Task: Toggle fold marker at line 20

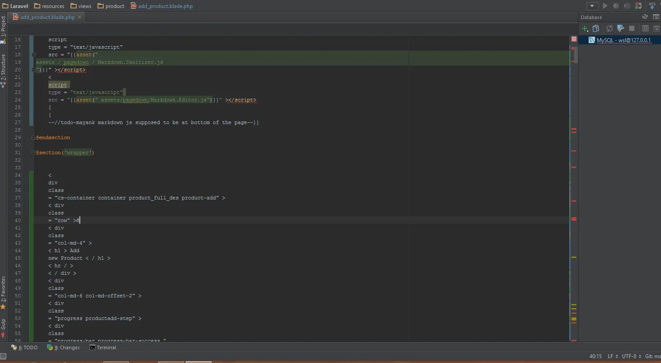Action: tap(33, 70)
